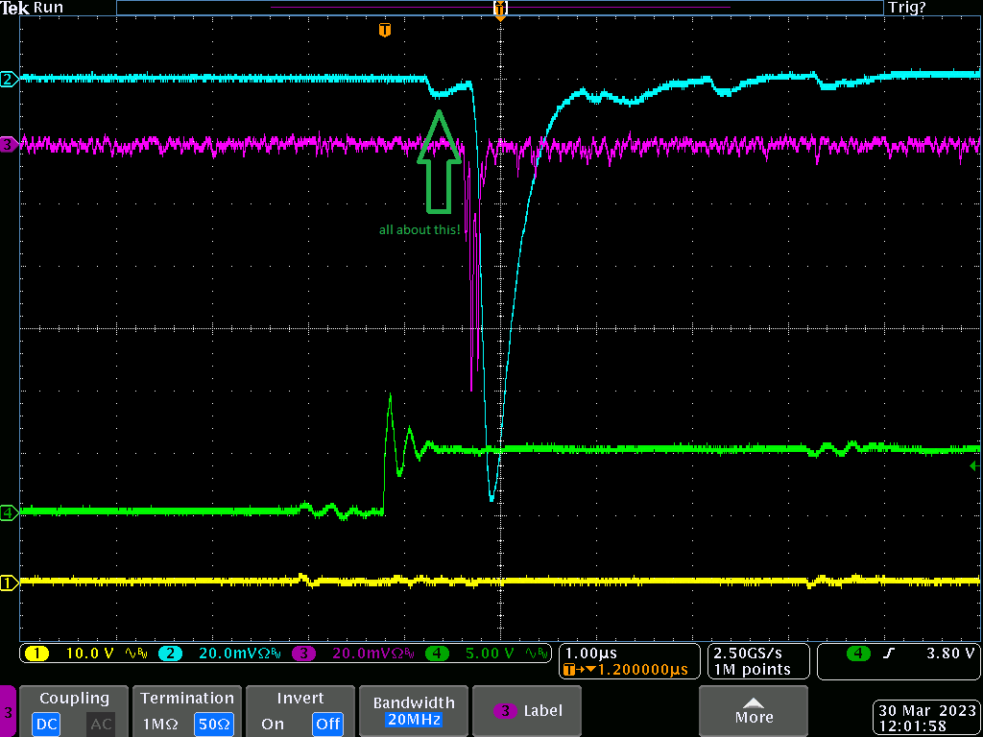Click the channel 3 ground marker
The width and height of the screenshot is (983, 737).
tap(9, 145)
